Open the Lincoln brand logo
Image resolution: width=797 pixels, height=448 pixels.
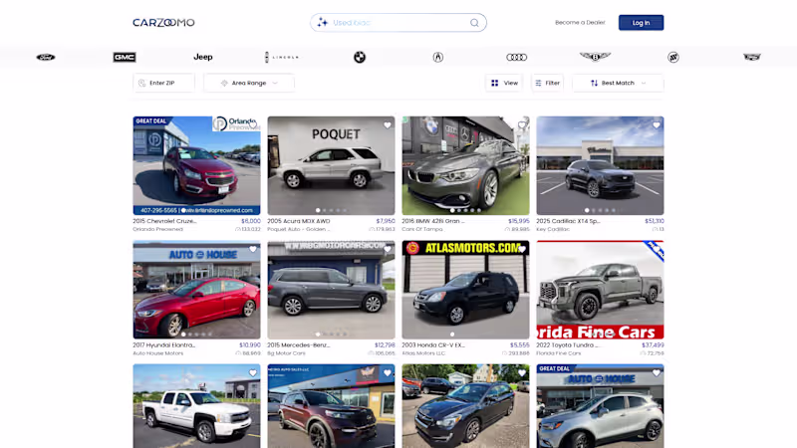point(282,57)
